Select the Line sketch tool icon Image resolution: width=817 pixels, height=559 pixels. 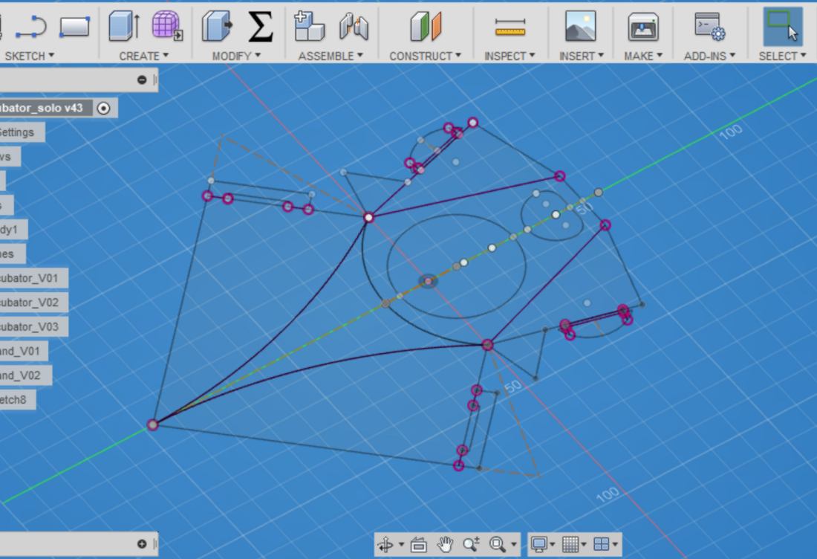click(30, 27)
